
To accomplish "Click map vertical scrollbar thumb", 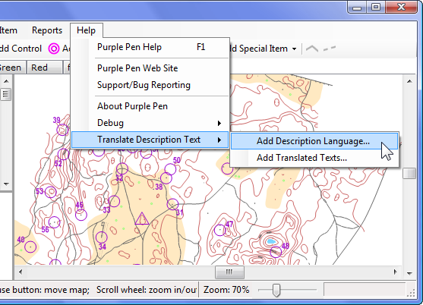I will pyautogui.click(x=409, y=174).
